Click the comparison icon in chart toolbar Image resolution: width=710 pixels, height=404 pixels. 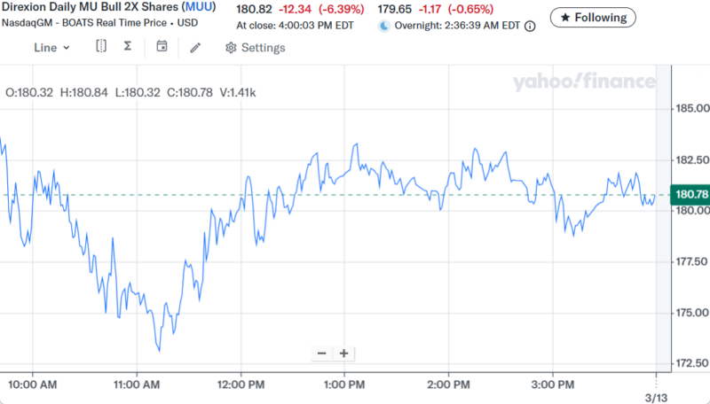101,47
